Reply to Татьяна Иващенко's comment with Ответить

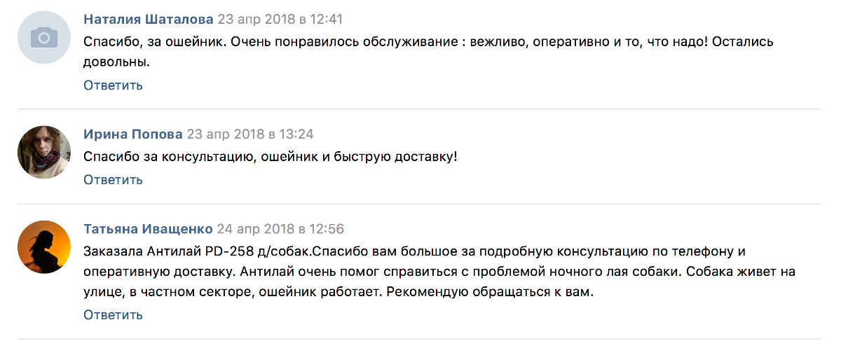(113, 315)
